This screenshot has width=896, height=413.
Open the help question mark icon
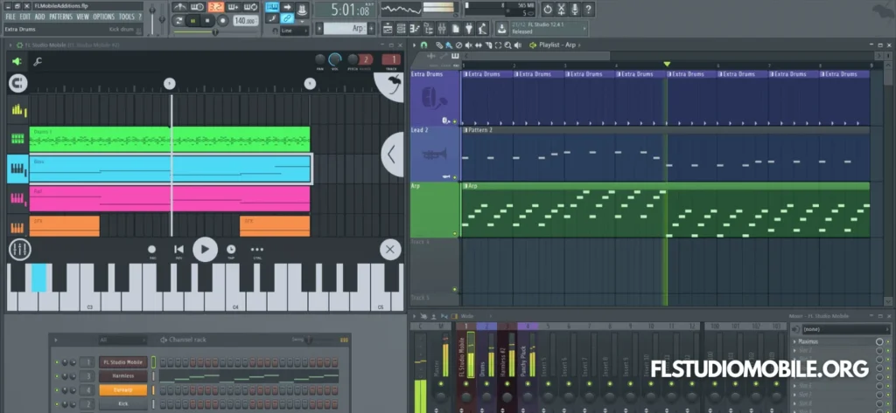pyautogui.click(x=588, y=9)
